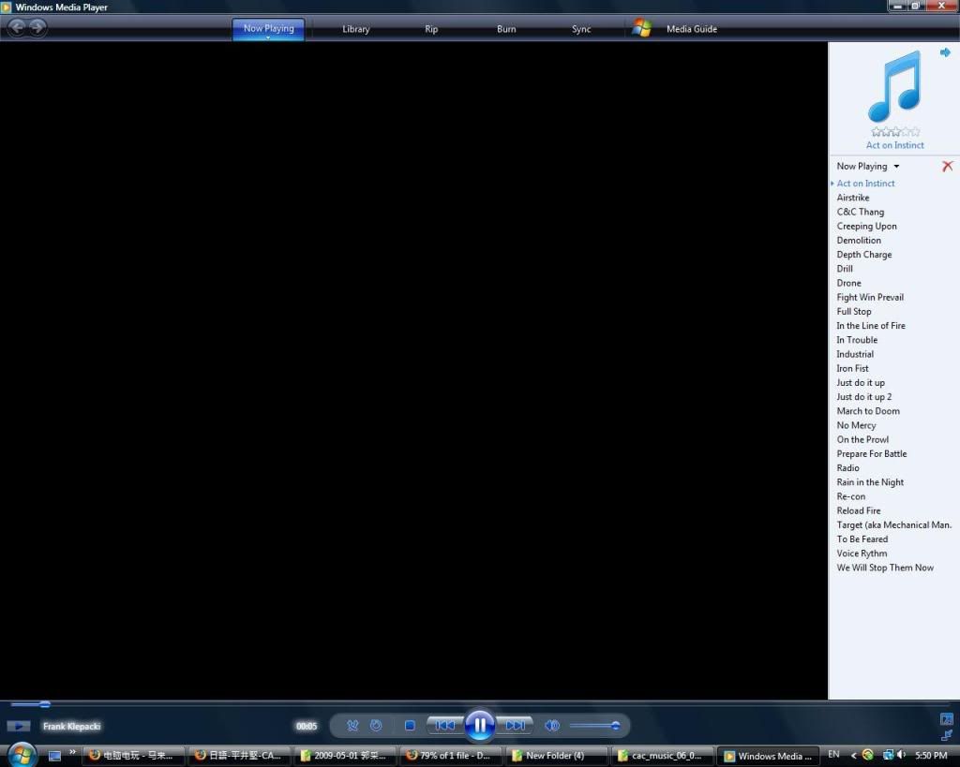Open the Rip tab

point(431,29)
